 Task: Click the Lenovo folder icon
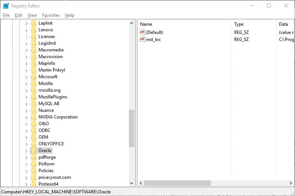point(34,30)
